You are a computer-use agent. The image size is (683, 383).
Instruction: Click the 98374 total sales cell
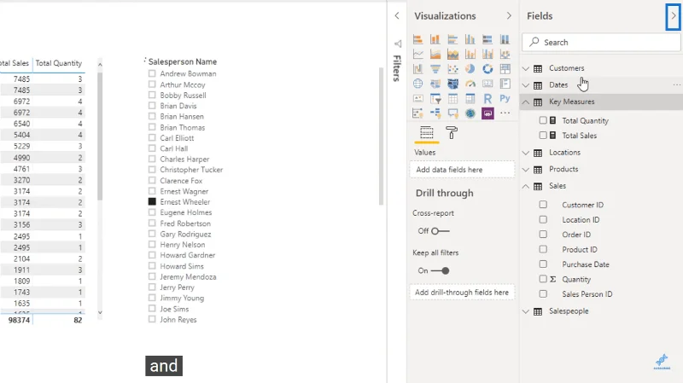tap(19, 320)
